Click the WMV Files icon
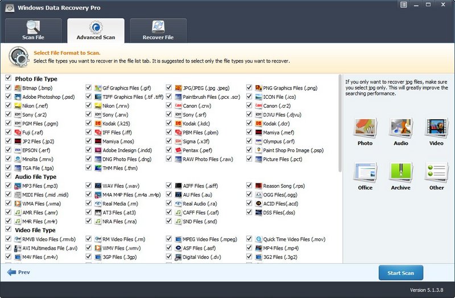Image resolution: width=455 pixels, height=298 pixels. pos(98,248)
